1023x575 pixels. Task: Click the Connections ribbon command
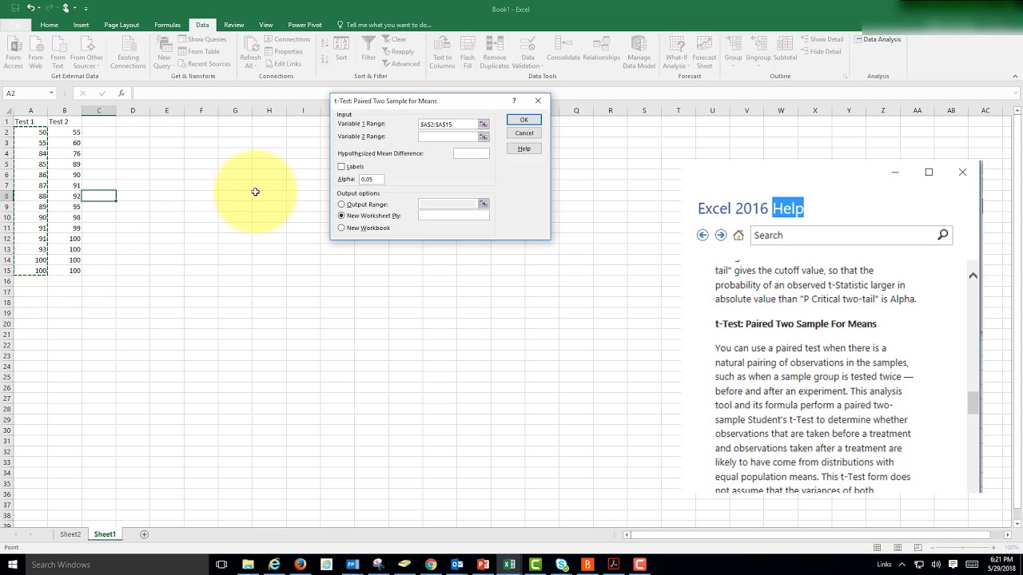[287, 39]
